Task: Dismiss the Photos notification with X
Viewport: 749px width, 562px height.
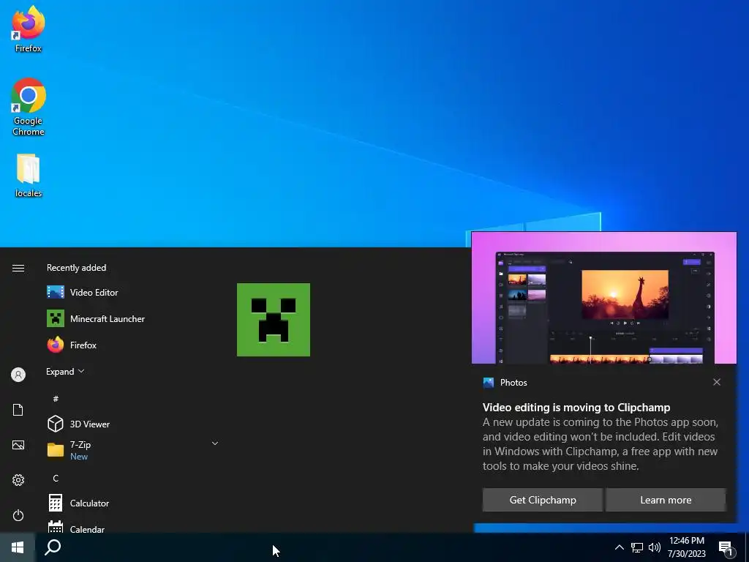Action: (x=717, y=382)
